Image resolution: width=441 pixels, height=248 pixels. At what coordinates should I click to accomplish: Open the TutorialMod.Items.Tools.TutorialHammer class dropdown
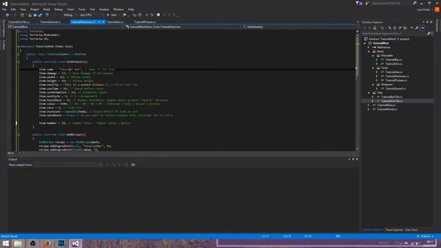coord(183,27)
